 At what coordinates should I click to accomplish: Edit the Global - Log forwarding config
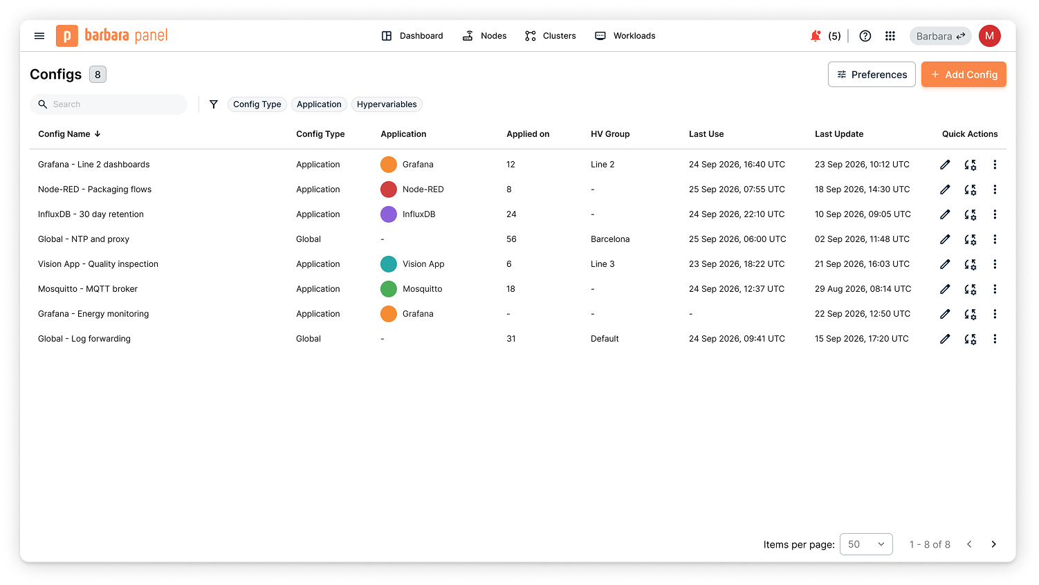[x=945, y=339]
